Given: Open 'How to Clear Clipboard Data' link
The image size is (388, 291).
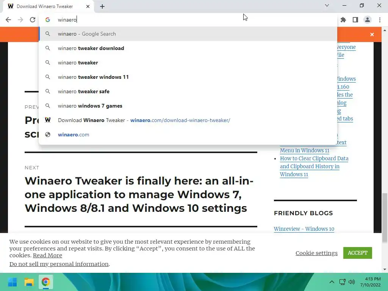Looking at the screenshot, I should pyautogui.click(x=314, y=166).
